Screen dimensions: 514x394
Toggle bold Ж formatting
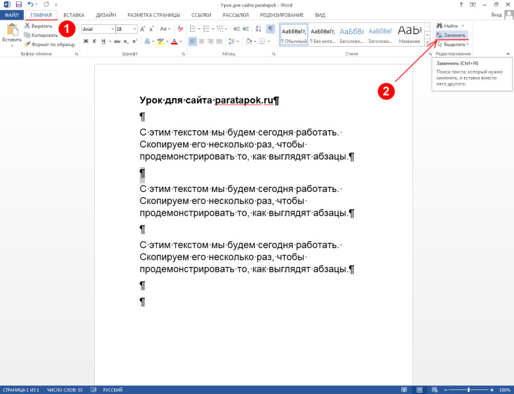pyautogui.click(x=86, y=41)
